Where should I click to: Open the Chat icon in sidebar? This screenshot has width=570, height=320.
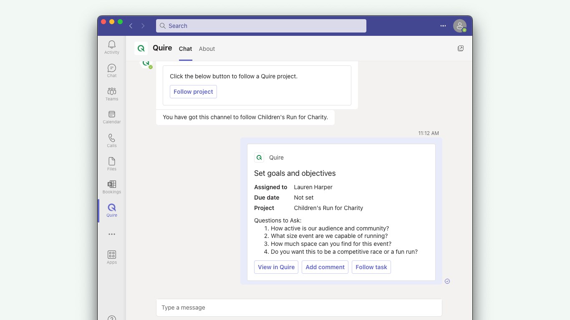pyautogui.click(x=111, y=70)
